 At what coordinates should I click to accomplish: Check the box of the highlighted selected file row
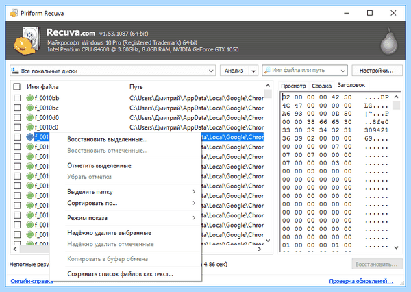pos(17,136)
